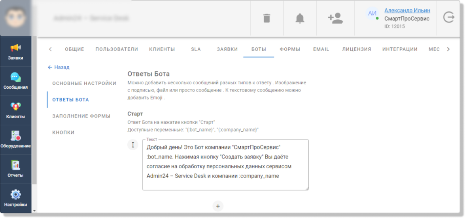Switch to the EMAIL tab

[321, 49]
